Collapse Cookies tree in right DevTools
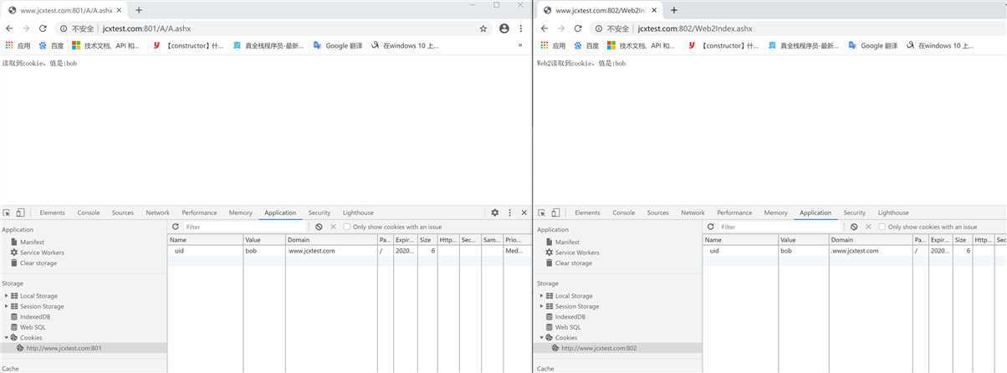This screenshot has width=1007, height=373. [542, 338]
